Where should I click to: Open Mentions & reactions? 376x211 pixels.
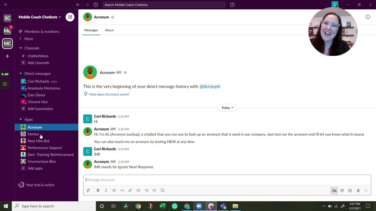[42, 32]
